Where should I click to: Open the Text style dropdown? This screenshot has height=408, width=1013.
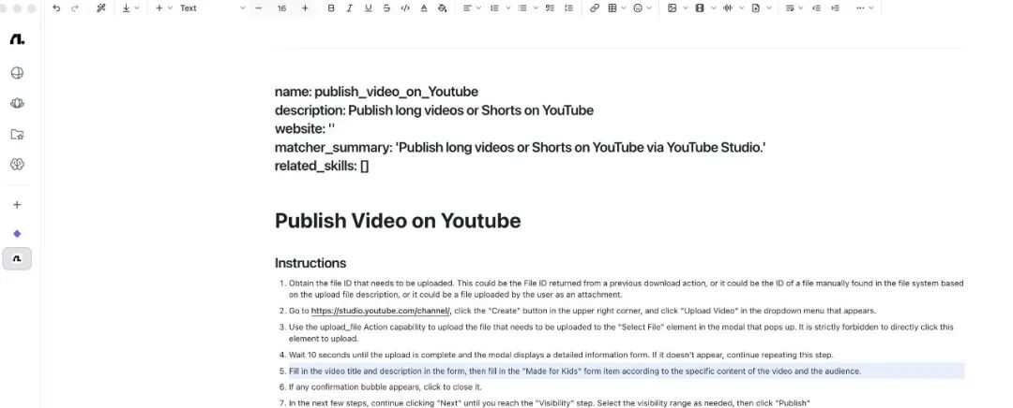pos(212,8)
